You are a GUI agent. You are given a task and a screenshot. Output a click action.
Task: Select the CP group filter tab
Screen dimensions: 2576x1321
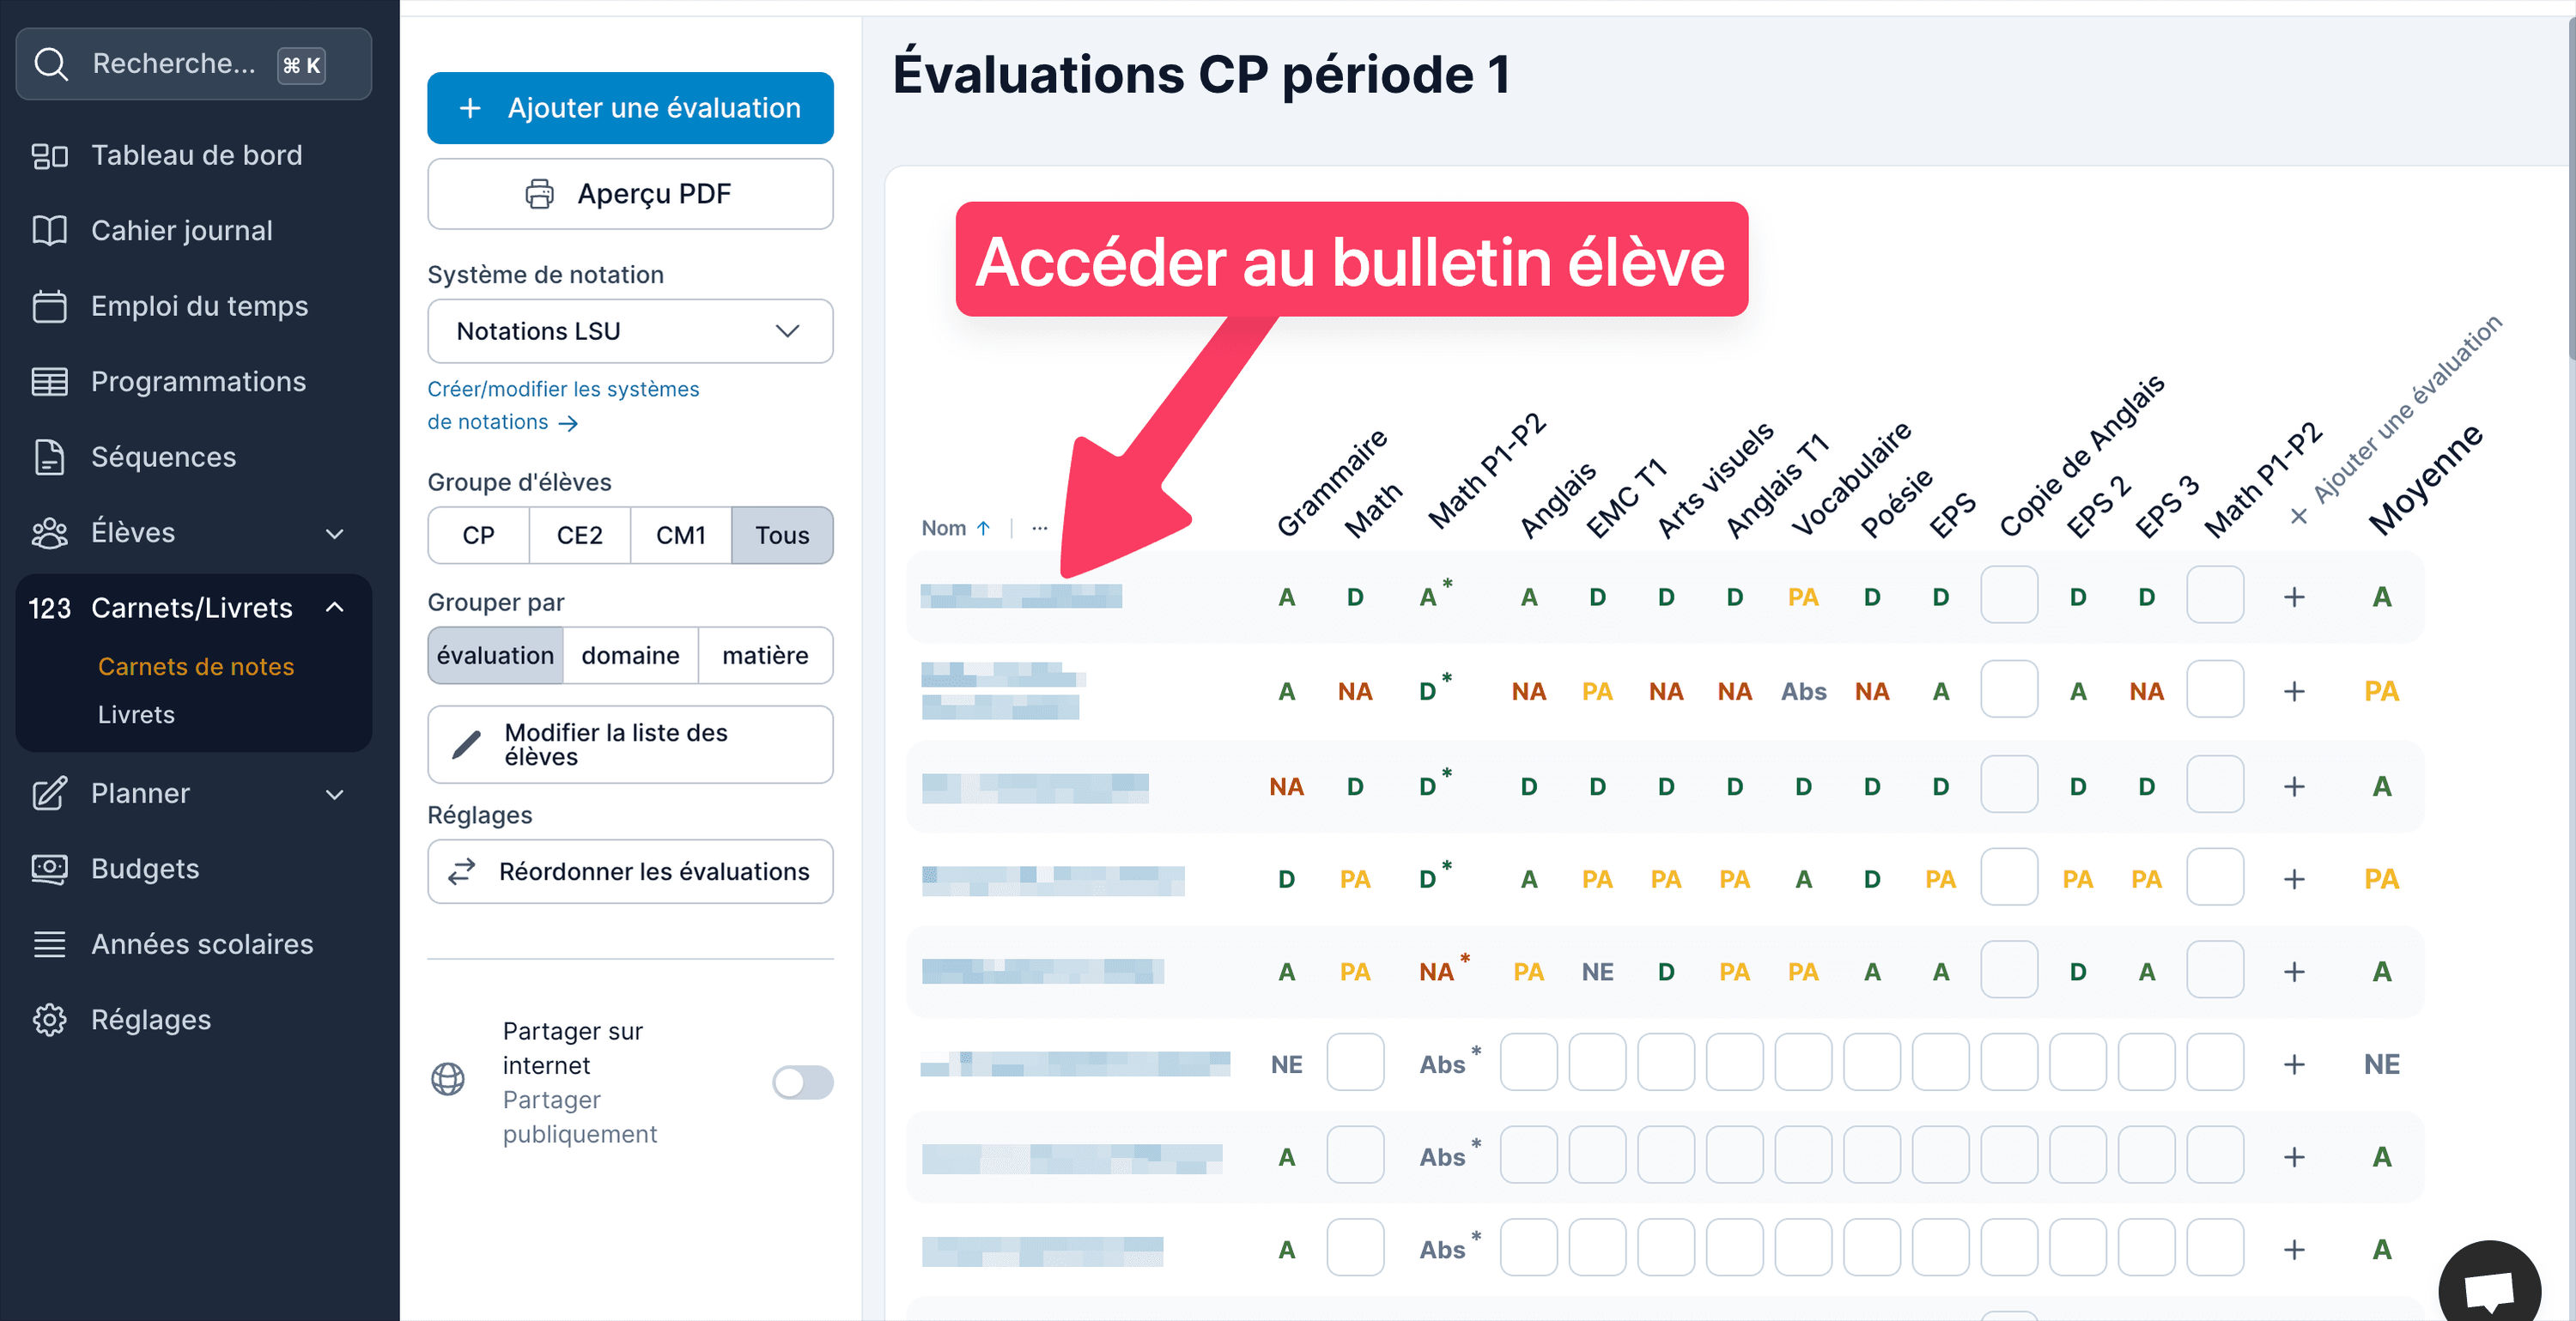(477, 534)
